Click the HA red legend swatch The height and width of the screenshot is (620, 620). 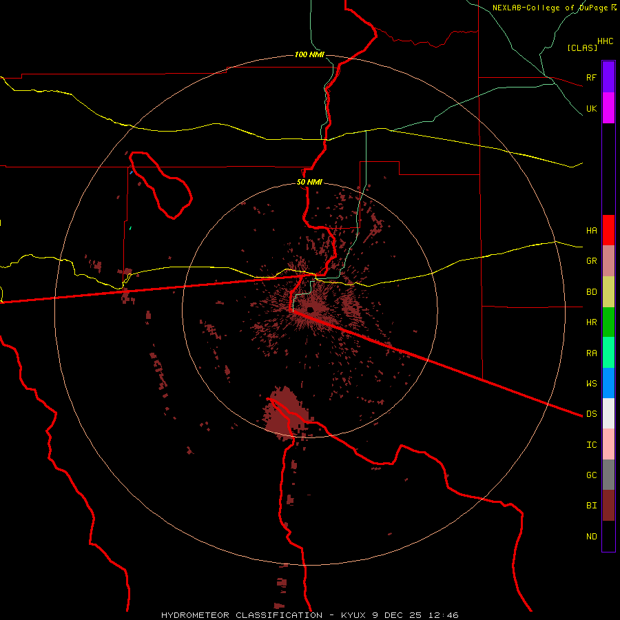[x=608, y=230]
